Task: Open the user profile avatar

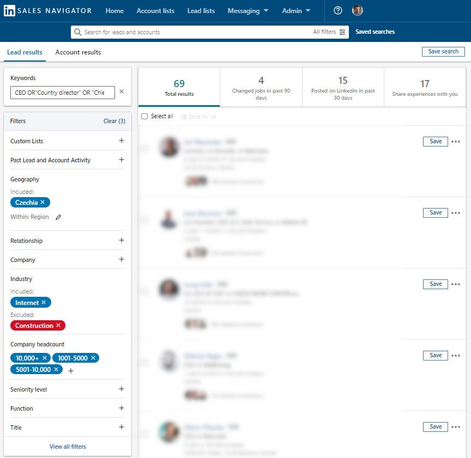Action: (358, 10)
